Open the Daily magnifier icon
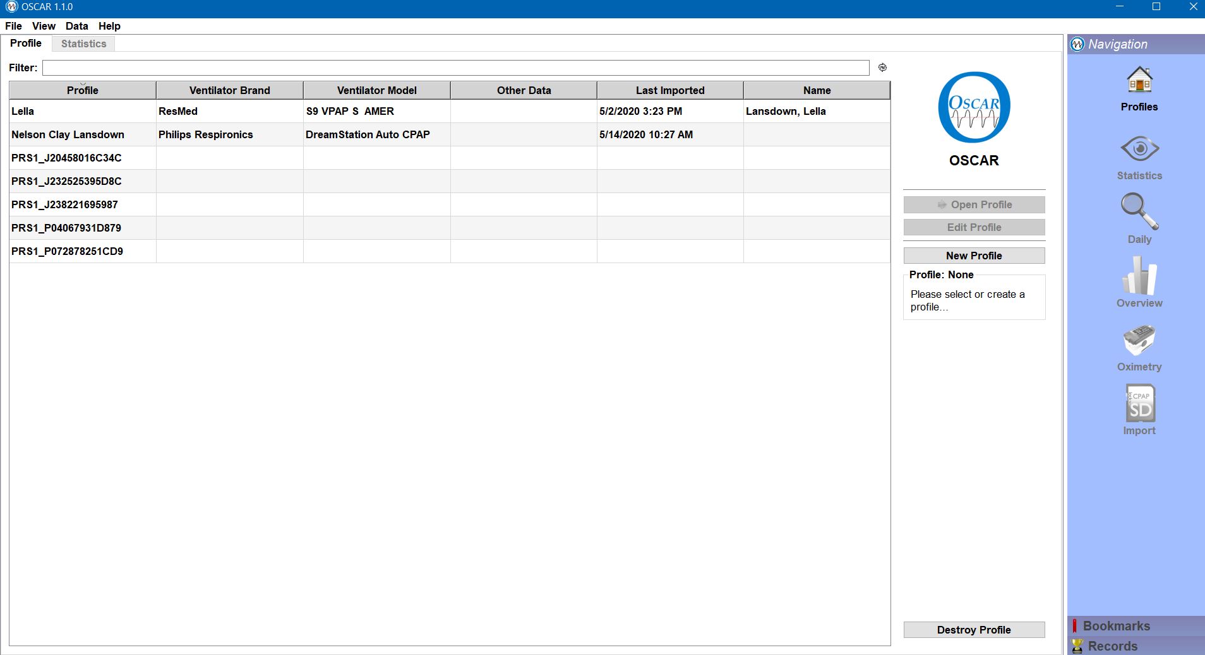Viewport: 1205px width, 655px height. 1139,211
